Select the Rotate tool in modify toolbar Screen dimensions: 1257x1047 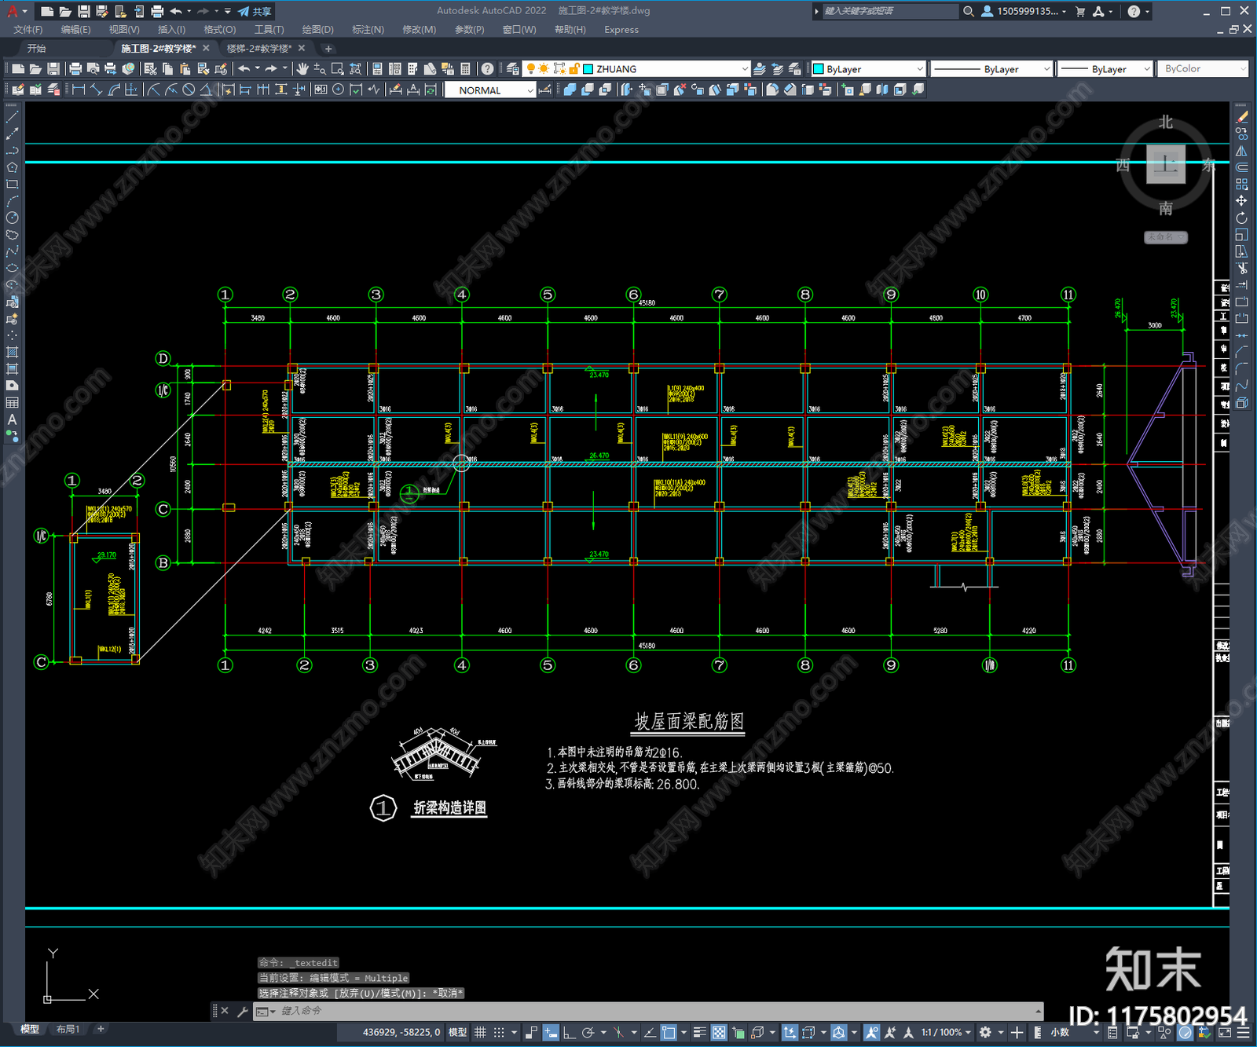point(1242,218)
